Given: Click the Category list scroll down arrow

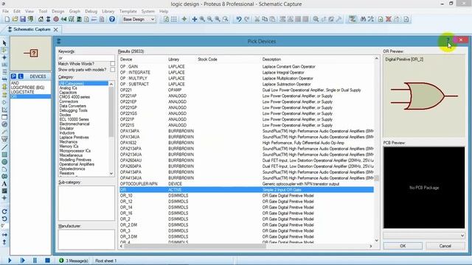Looking at the screenshot, I should (x=111, y=174).
